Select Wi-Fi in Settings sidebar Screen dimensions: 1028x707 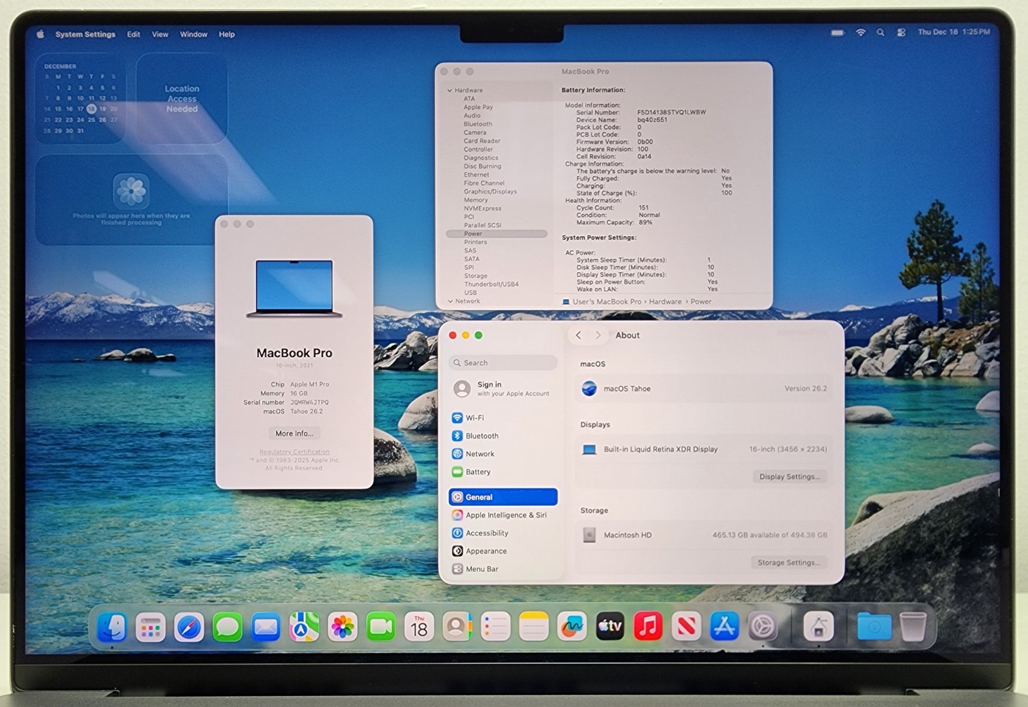503,417
